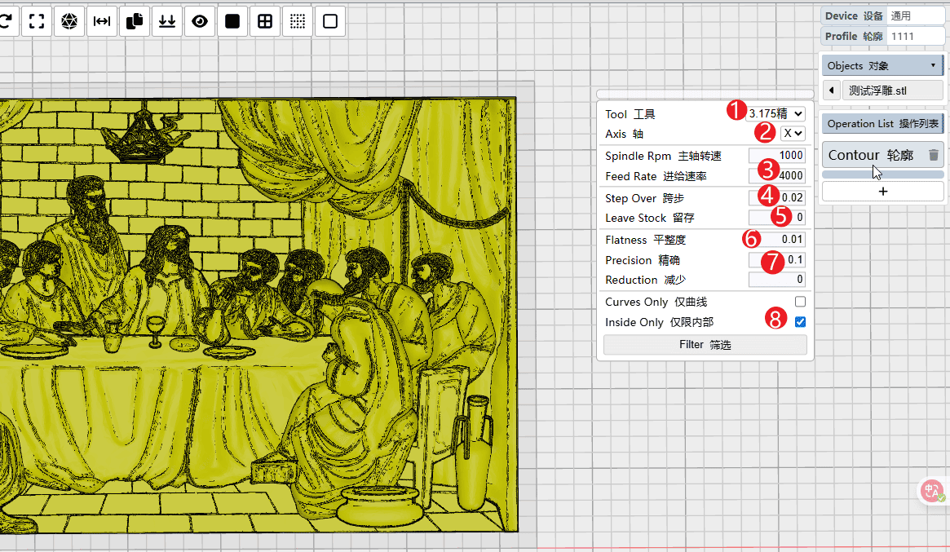
Task: Toggle the eye visibility icon in toolbar
Action: pyautogui.click(x=200, y=22)
